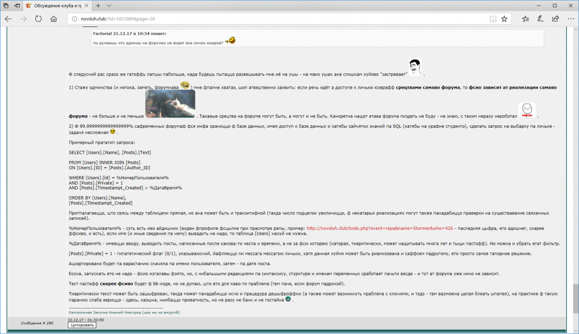Click the site info icon before URL

click(x=74, y=19)
